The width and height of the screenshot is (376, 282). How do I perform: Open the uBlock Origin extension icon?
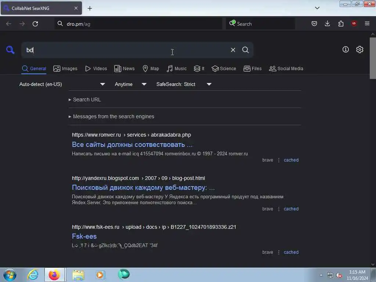pyautogui.click(x=354, y=23)
